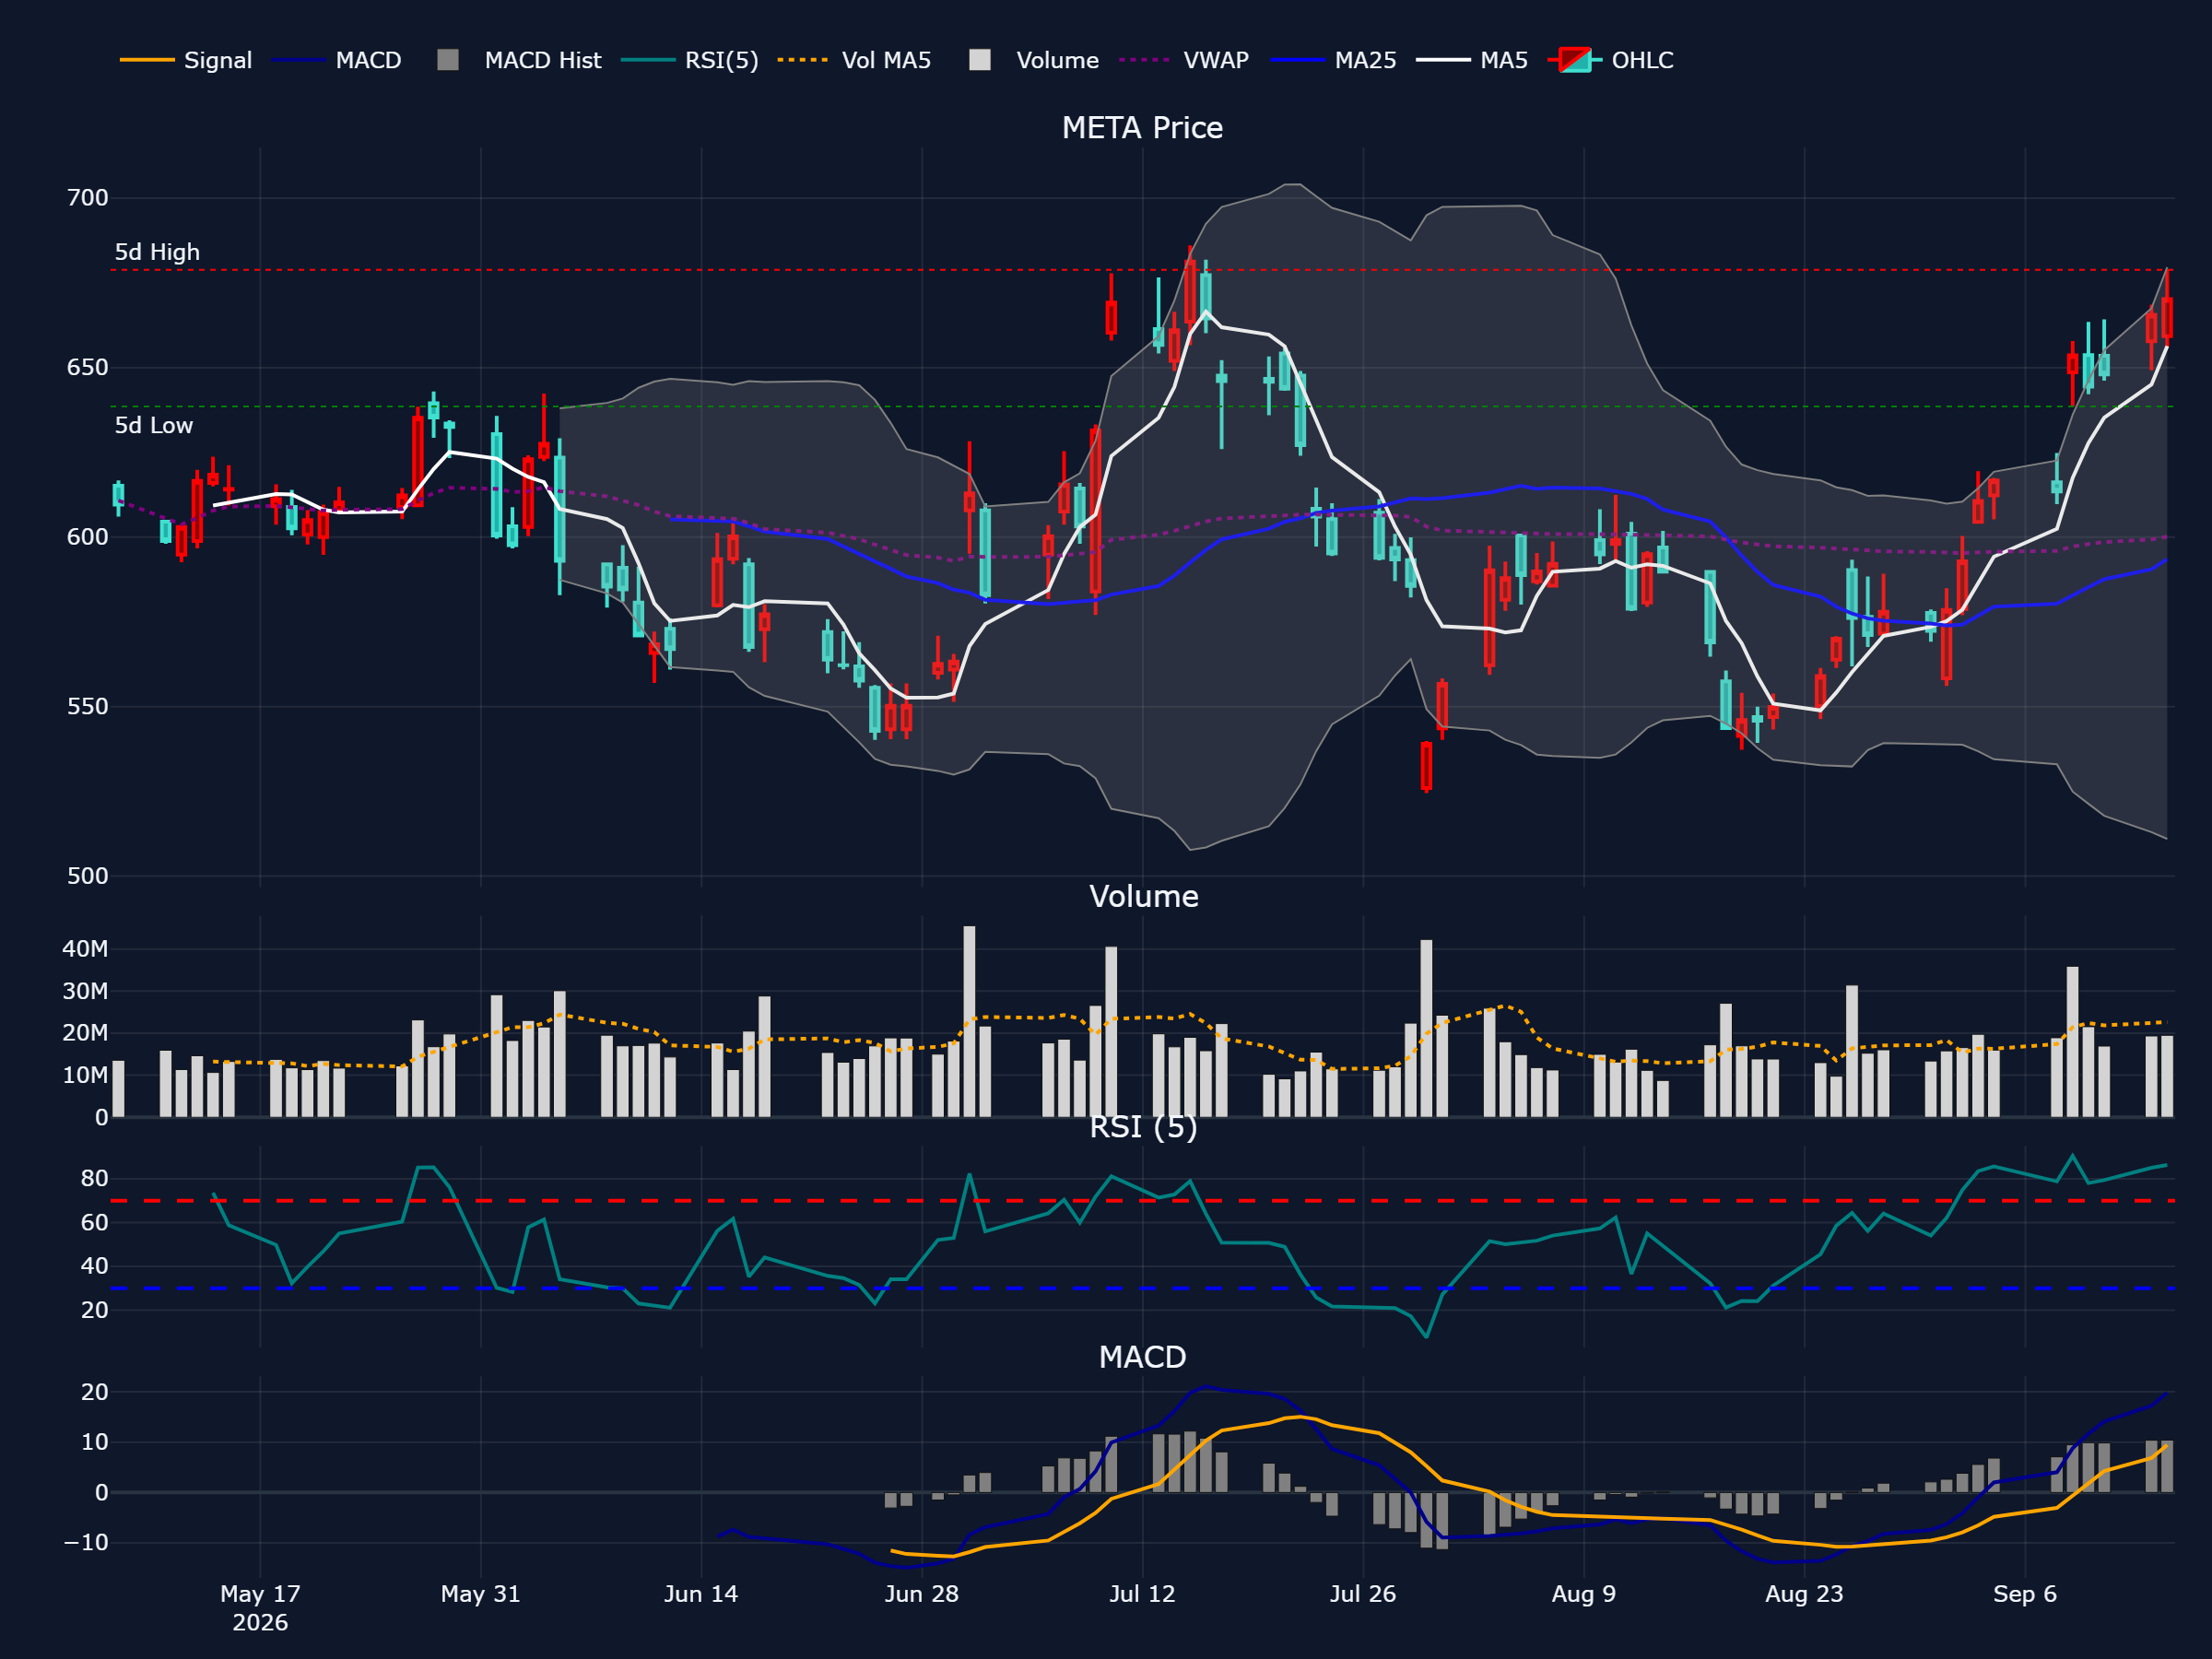The image size is (2212, 1659).
Task: Toggle MA25 legend entry
Action: (1333, 60)
